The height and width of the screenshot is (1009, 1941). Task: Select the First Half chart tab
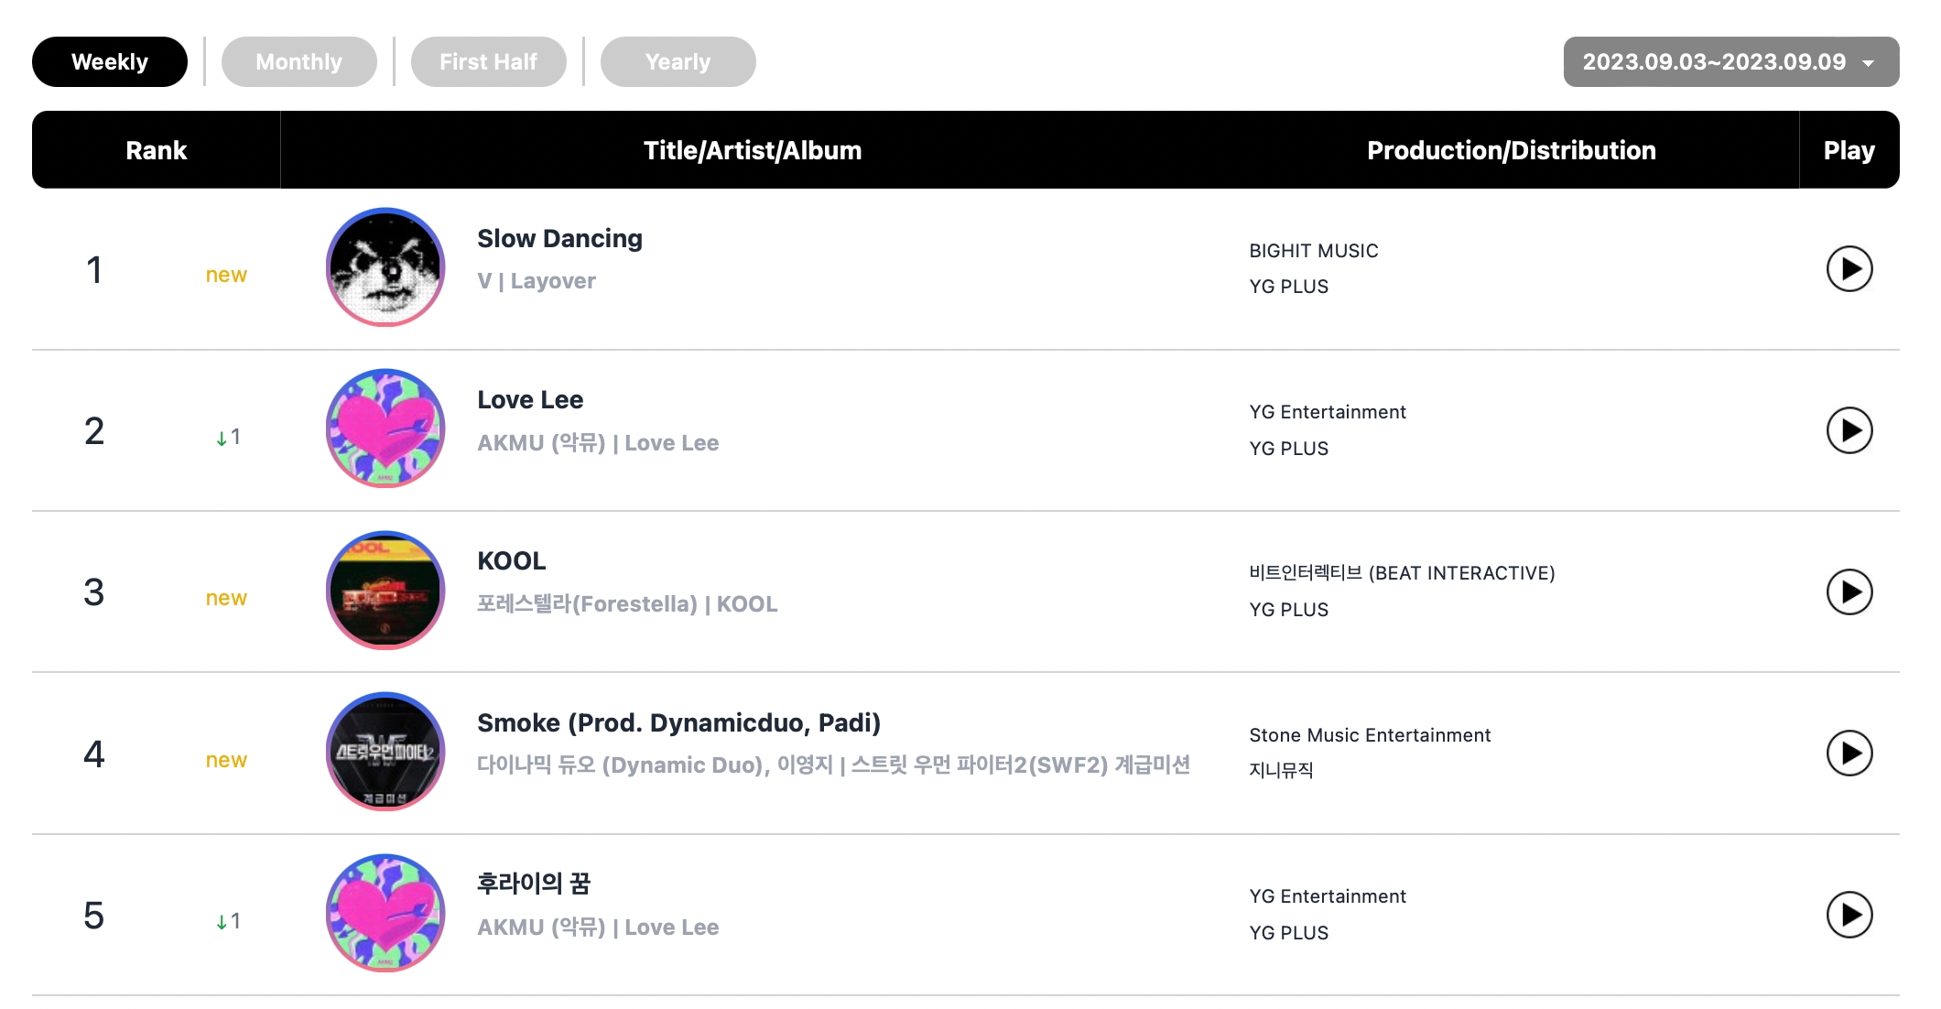488,62
